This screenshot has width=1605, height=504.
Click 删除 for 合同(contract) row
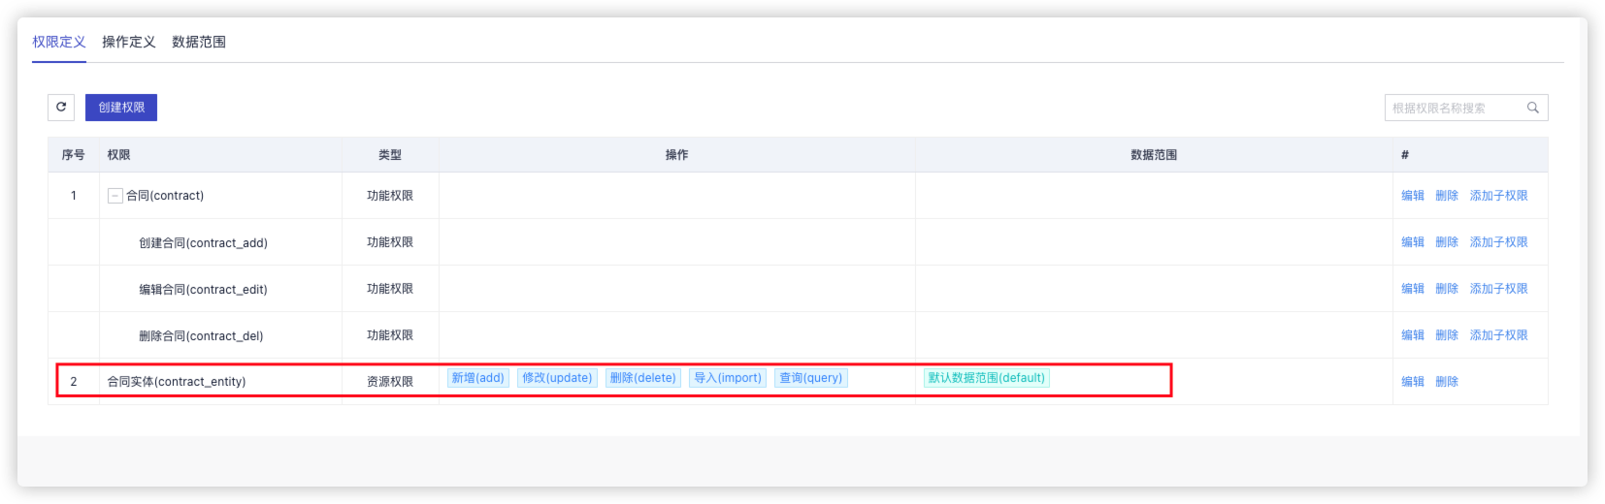point(1446,196)
